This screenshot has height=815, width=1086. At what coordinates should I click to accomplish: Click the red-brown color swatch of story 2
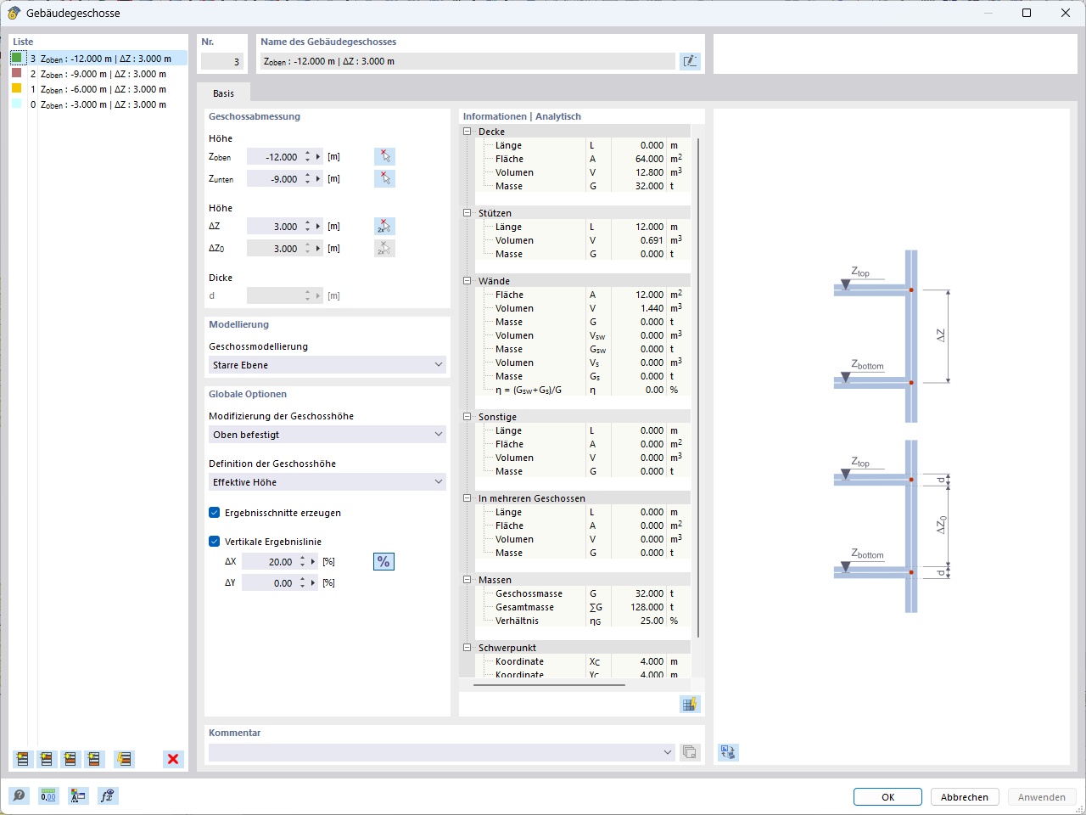click(16, 73)
